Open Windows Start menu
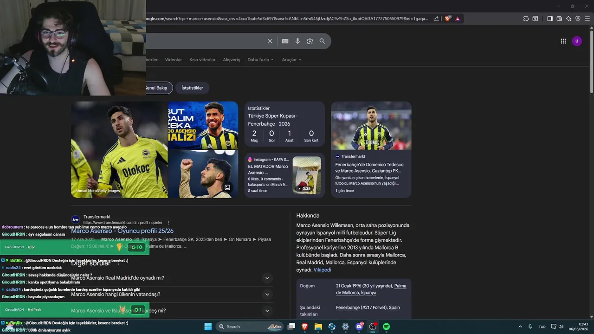Viewport: 594px width, 334px height. 208,327
